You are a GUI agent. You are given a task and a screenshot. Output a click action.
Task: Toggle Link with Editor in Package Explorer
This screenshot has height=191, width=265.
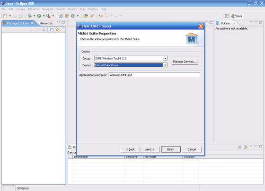tap(57, 30)
